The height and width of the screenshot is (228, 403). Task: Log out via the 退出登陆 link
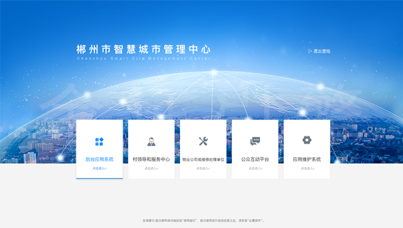[322, 51]
